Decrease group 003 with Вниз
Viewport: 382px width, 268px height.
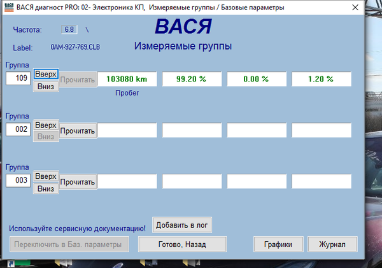click(x=46, y=188)
